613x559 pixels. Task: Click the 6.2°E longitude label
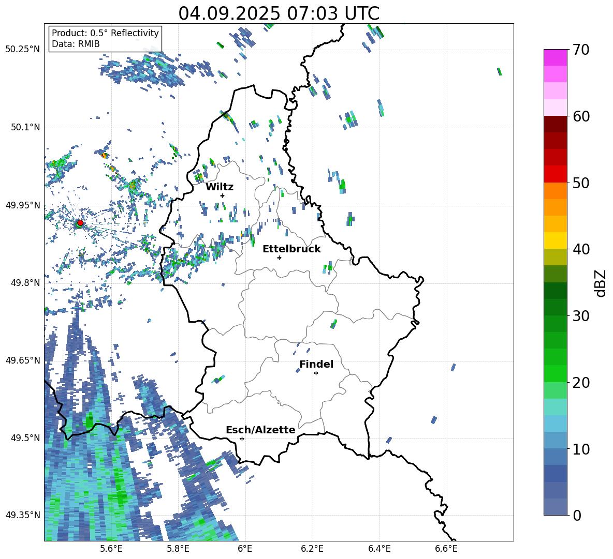pos(312,549)
